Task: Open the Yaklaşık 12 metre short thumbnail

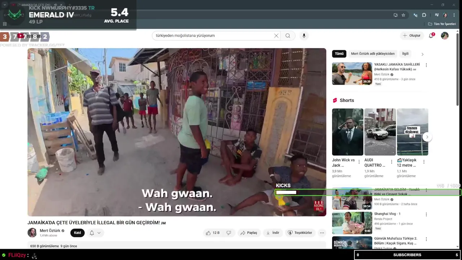Action: pyautogui.click(x=413, y=132)
